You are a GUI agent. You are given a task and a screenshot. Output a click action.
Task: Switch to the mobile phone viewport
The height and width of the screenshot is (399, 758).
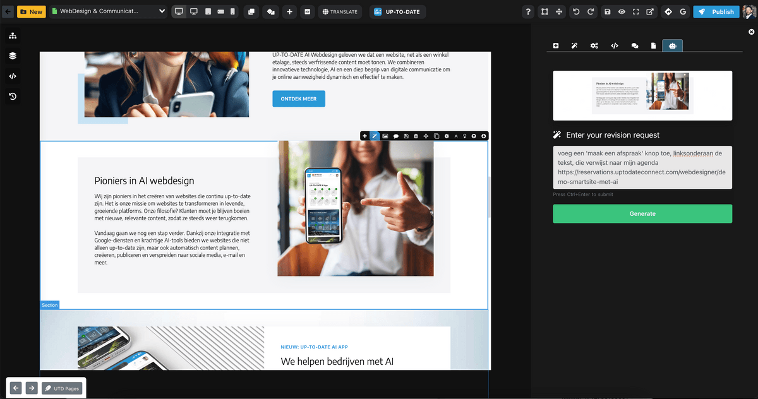(232, 11)
